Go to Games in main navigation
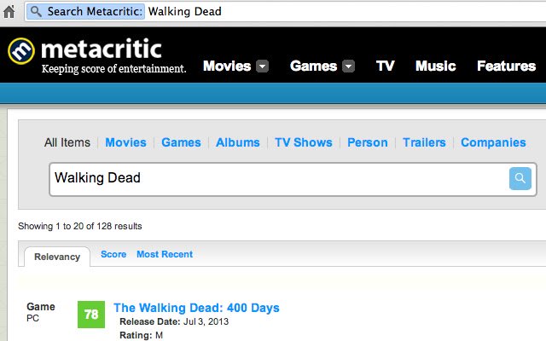The image size is (546, 341). (x=313, y=66)
